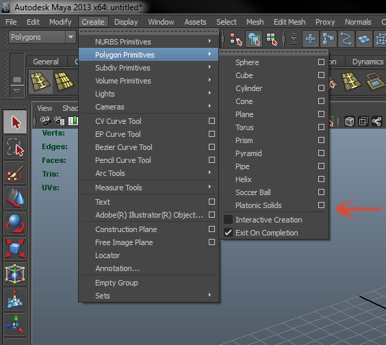Expand the Cameras submenu
Image resolution: width=386 pixels, height=345 pixels.
pyautogui.click(x=149, y=107)
